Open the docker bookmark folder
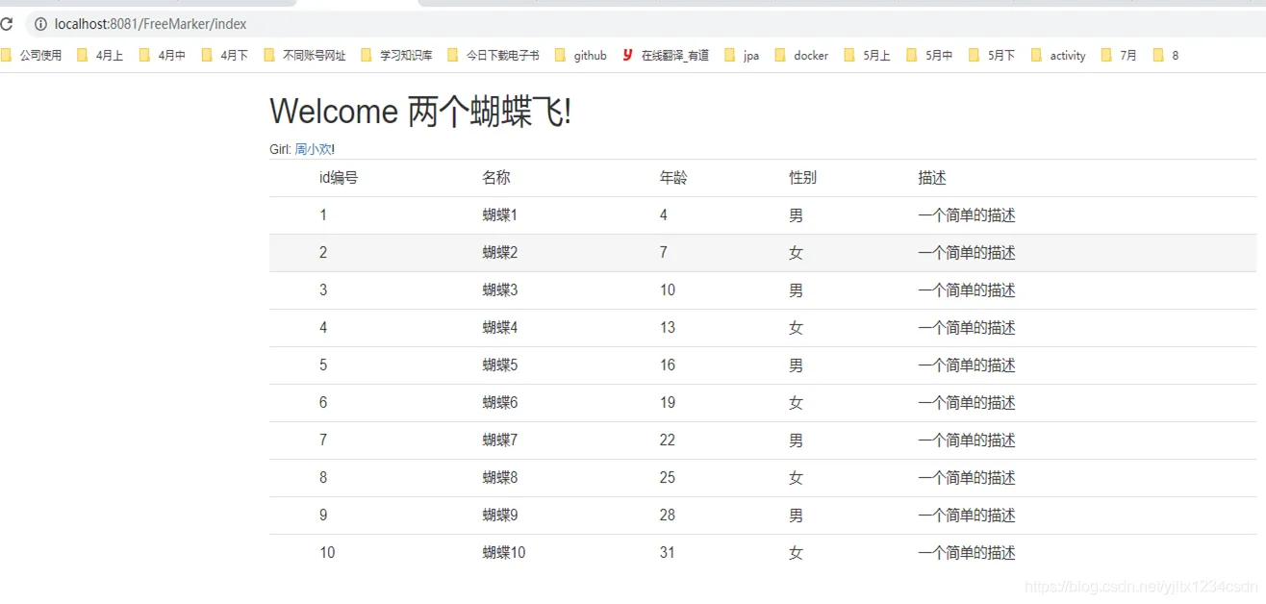The image size is (1266, 604). click(801, 56)
